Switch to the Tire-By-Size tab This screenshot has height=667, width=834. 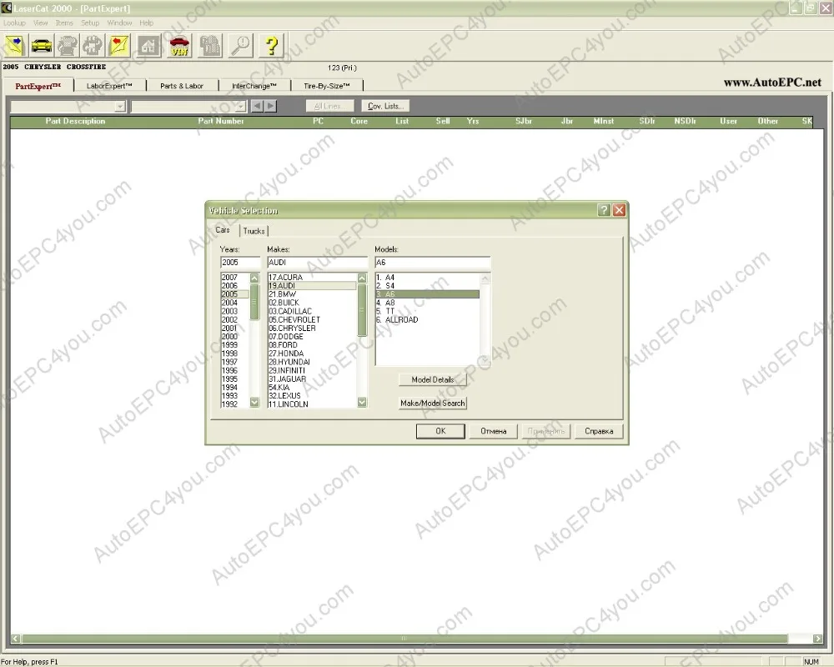327,86
